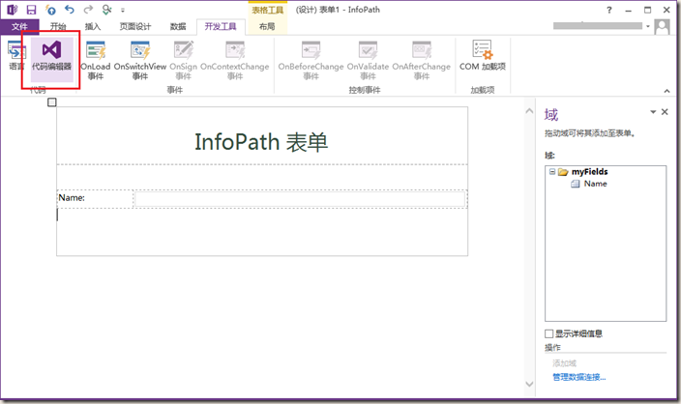
Task: Click the 管理数据连接 link
Action: pyautogui.click(x=578, y=377)
